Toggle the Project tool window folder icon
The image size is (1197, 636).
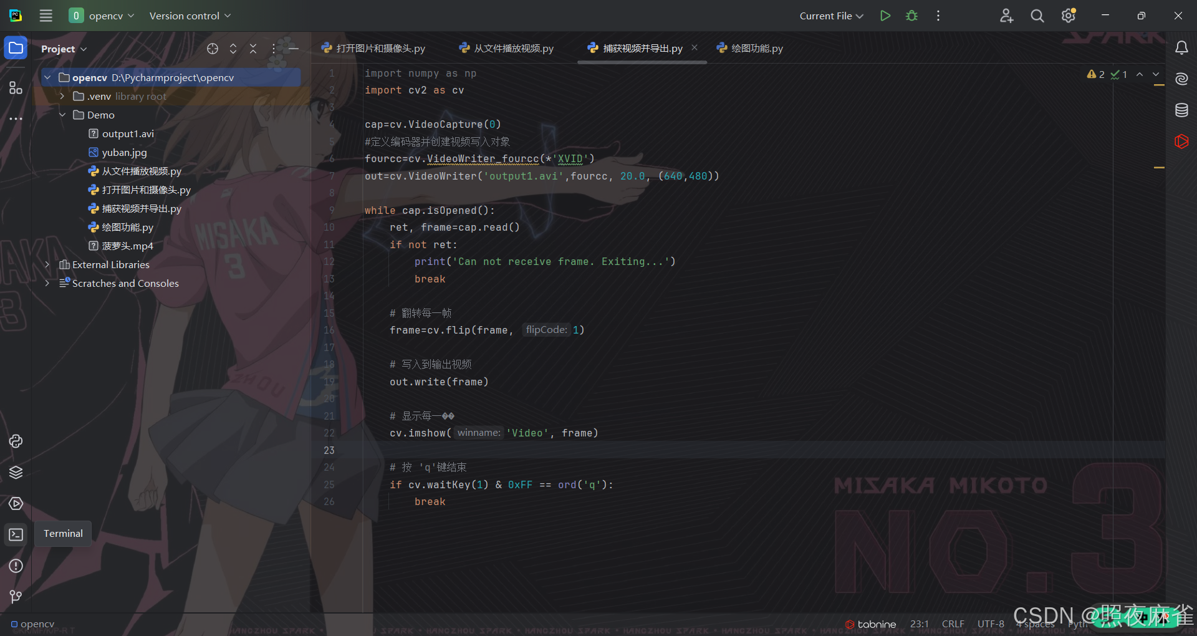(16, 48)
